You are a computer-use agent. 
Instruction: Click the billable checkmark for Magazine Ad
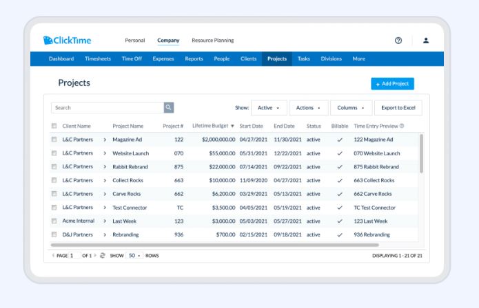tap(339, 140)
